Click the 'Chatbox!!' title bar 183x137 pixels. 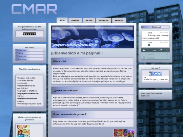tap(155, 27)
